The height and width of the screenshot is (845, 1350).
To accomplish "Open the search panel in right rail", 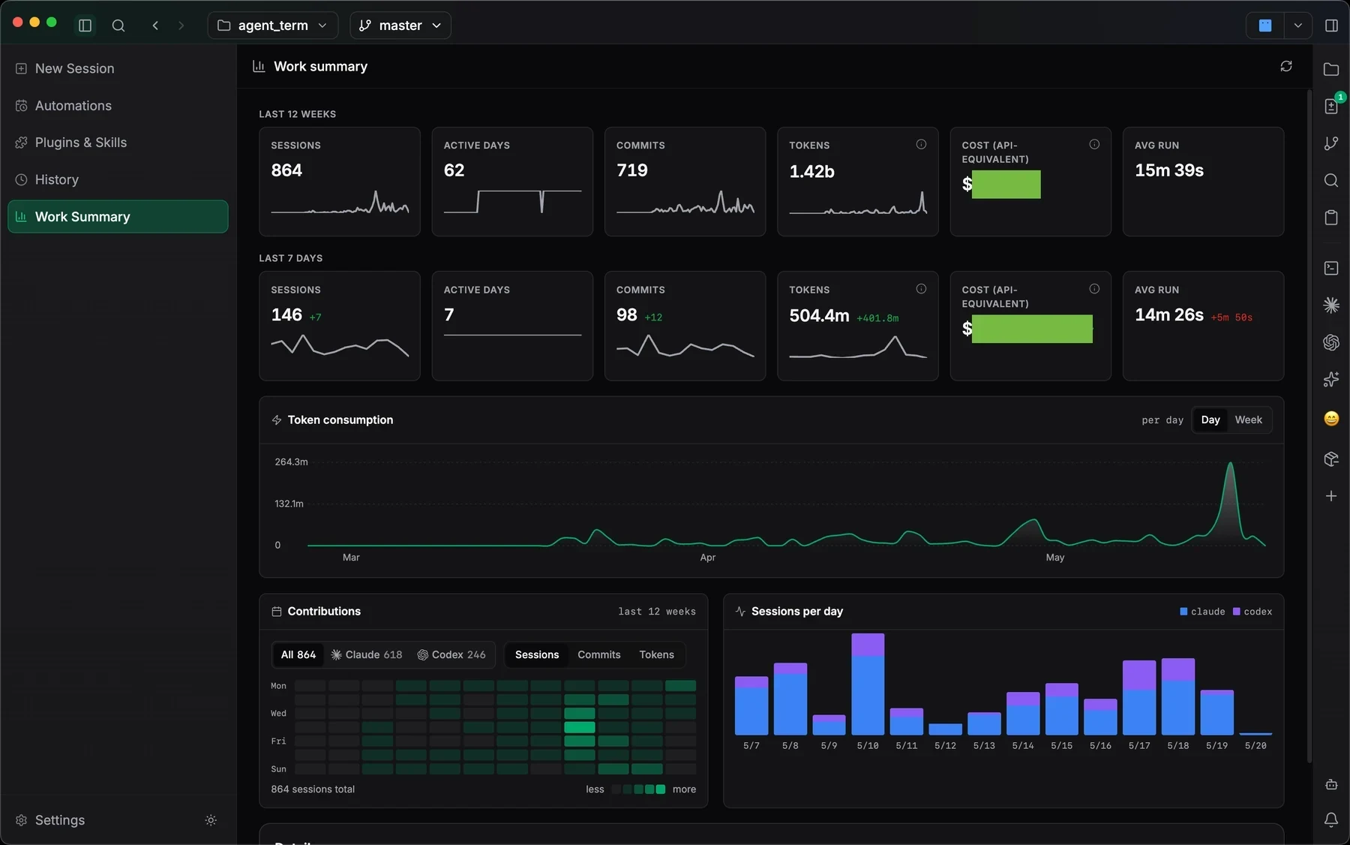I will coord(1331,180).
